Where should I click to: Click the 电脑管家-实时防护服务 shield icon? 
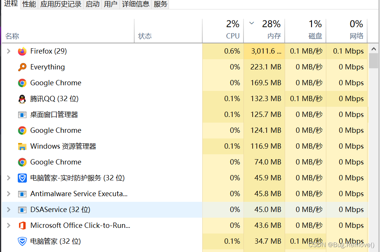click(22, 178)
